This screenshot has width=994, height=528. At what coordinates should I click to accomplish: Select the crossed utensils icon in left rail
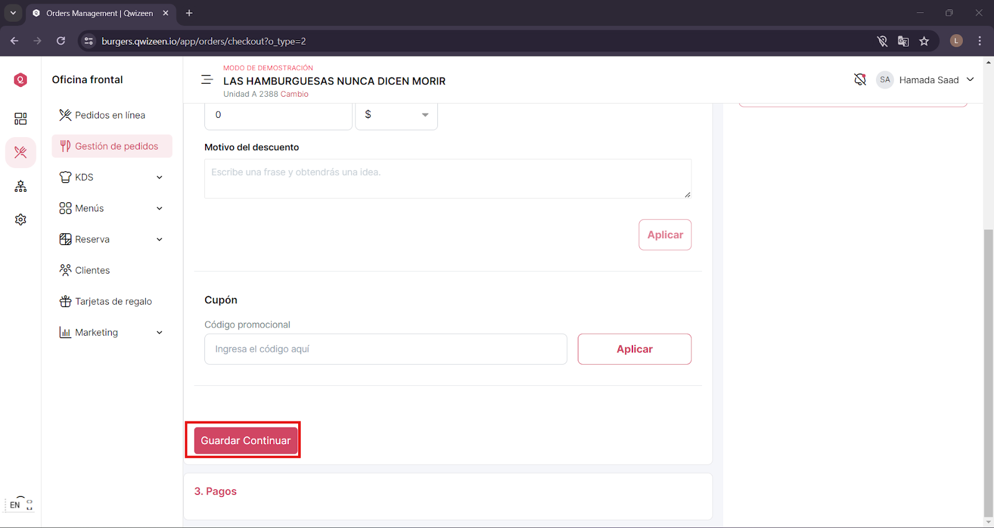coord(21,153)
